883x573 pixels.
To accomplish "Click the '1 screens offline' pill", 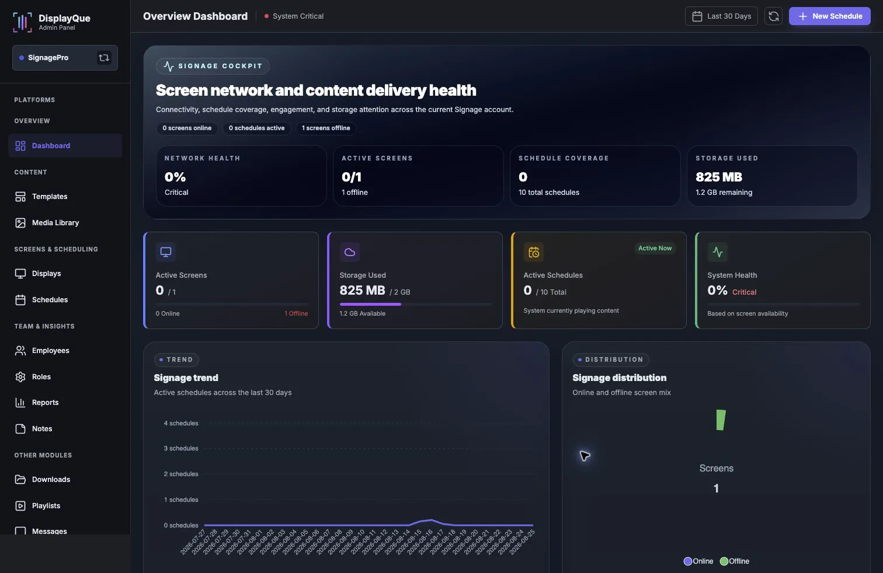I will pos(326,128).
